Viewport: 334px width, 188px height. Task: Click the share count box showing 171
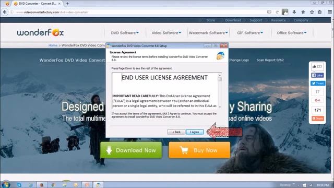317,110
